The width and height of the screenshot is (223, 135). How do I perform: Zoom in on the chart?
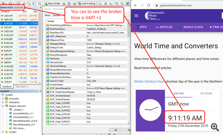coord(117,3)
